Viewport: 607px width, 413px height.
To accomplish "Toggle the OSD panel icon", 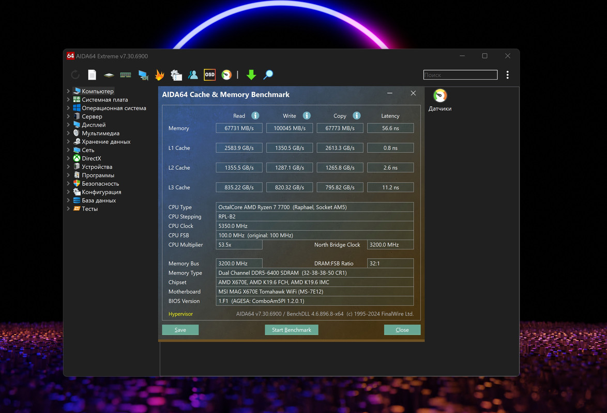I will (x=209, y=75).
